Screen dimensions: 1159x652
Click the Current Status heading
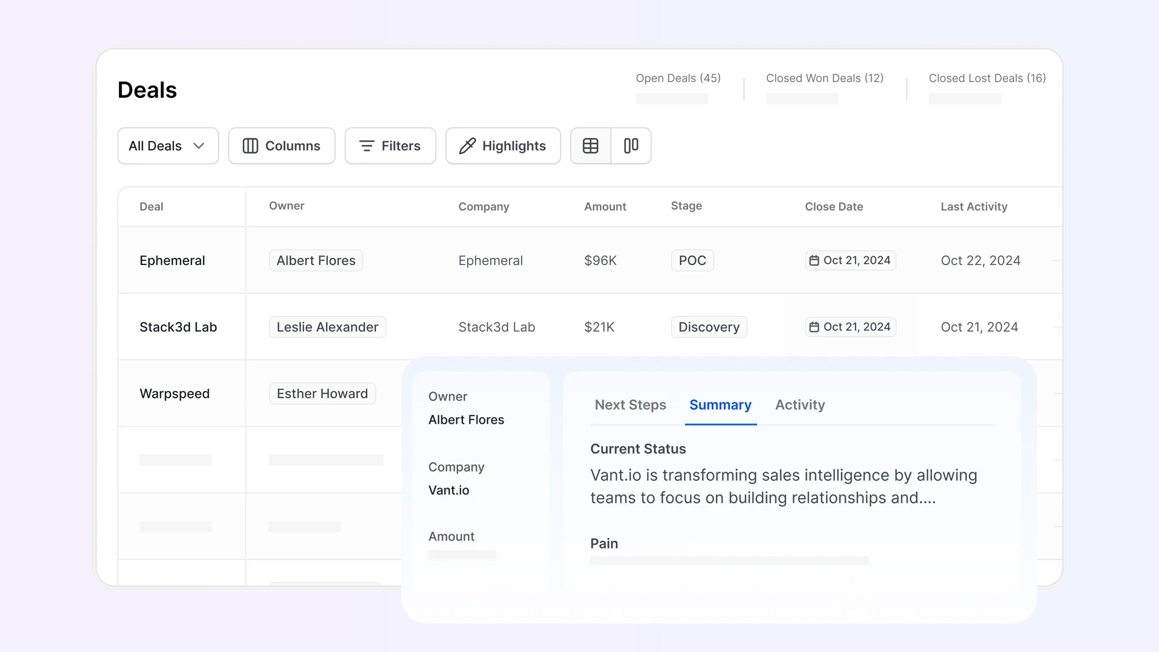637,449
